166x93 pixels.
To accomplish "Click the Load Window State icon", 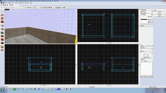I will click(10, 5).
